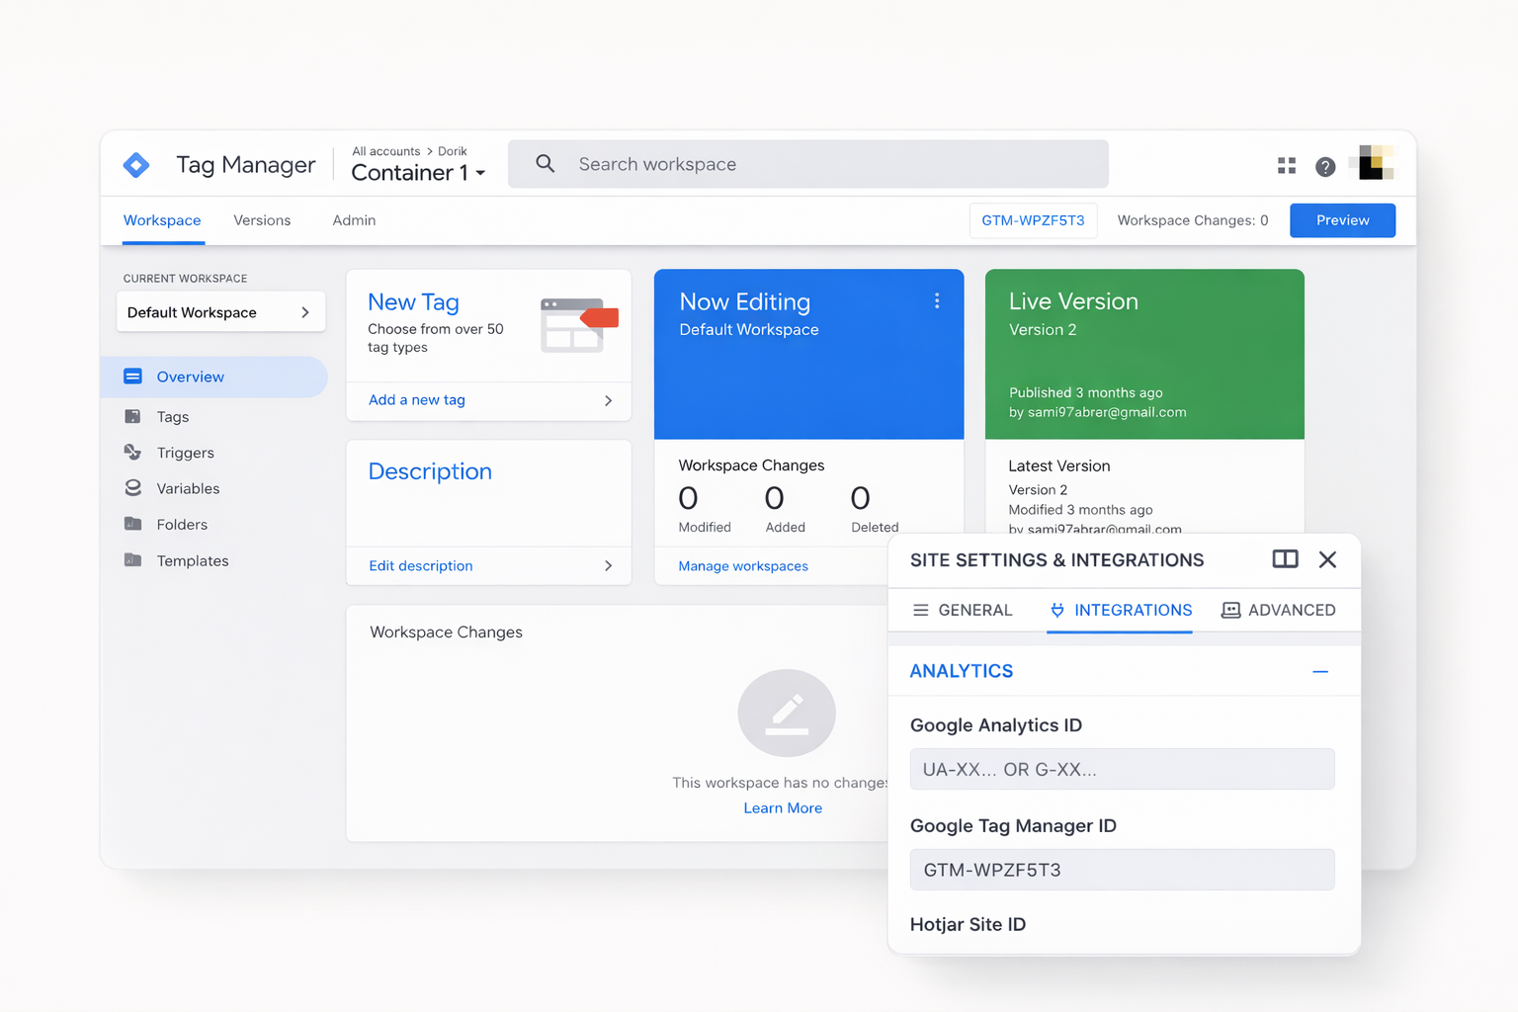Viewport: 1518px width, 1012px height.
Task: Open the Google apps grid icon
Action: pyautogui.click(x=1286, y=166)
